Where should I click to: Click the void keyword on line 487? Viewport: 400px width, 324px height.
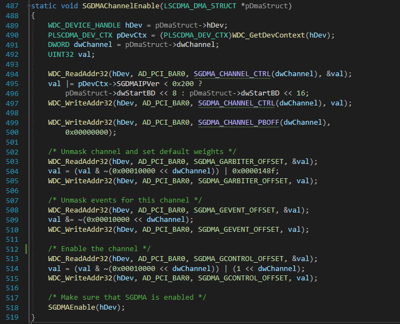70,6
